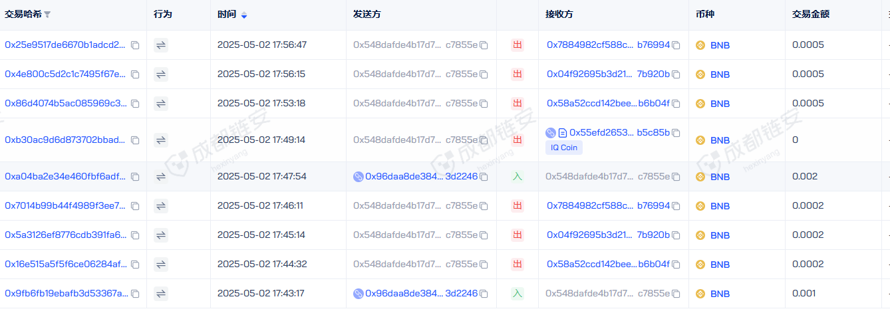The height and width of the screenshot is (325, 890).
Task: Copy transaction hash 0x5a3126ef8776cdb391fa6
Action: [135, 235]
